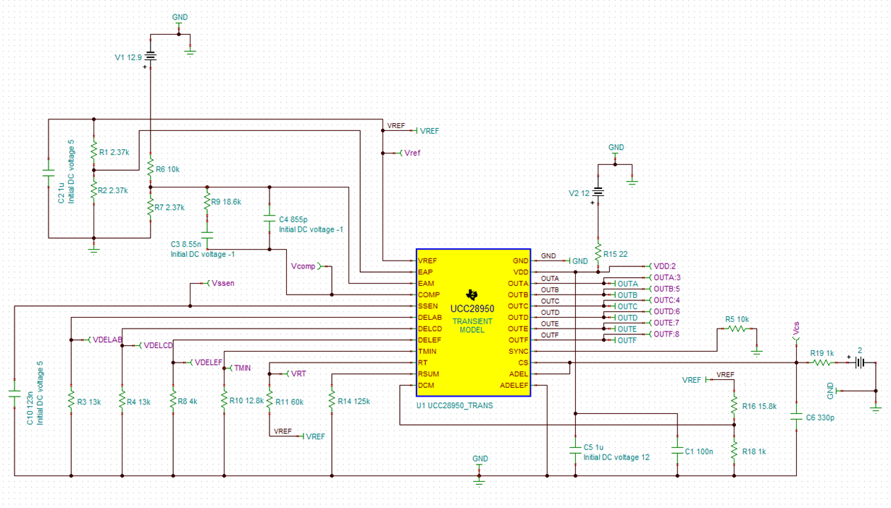Select resistor R11 60k symbol
891x508 pixels.
(x=269, y=400)
